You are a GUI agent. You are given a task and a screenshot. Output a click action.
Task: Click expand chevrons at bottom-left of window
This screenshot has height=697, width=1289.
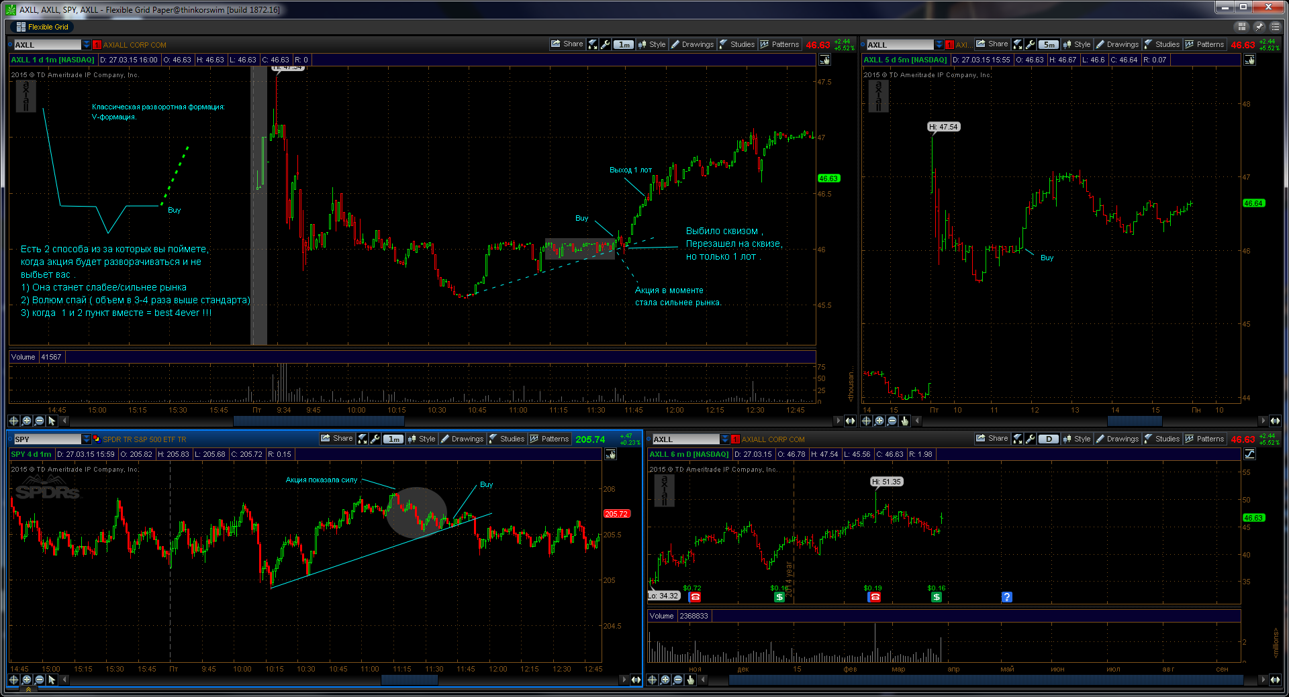[28, 690]
